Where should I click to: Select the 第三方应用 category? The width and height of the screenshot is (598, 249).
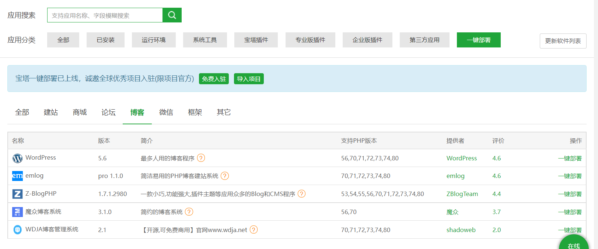(x=424, y=40)
